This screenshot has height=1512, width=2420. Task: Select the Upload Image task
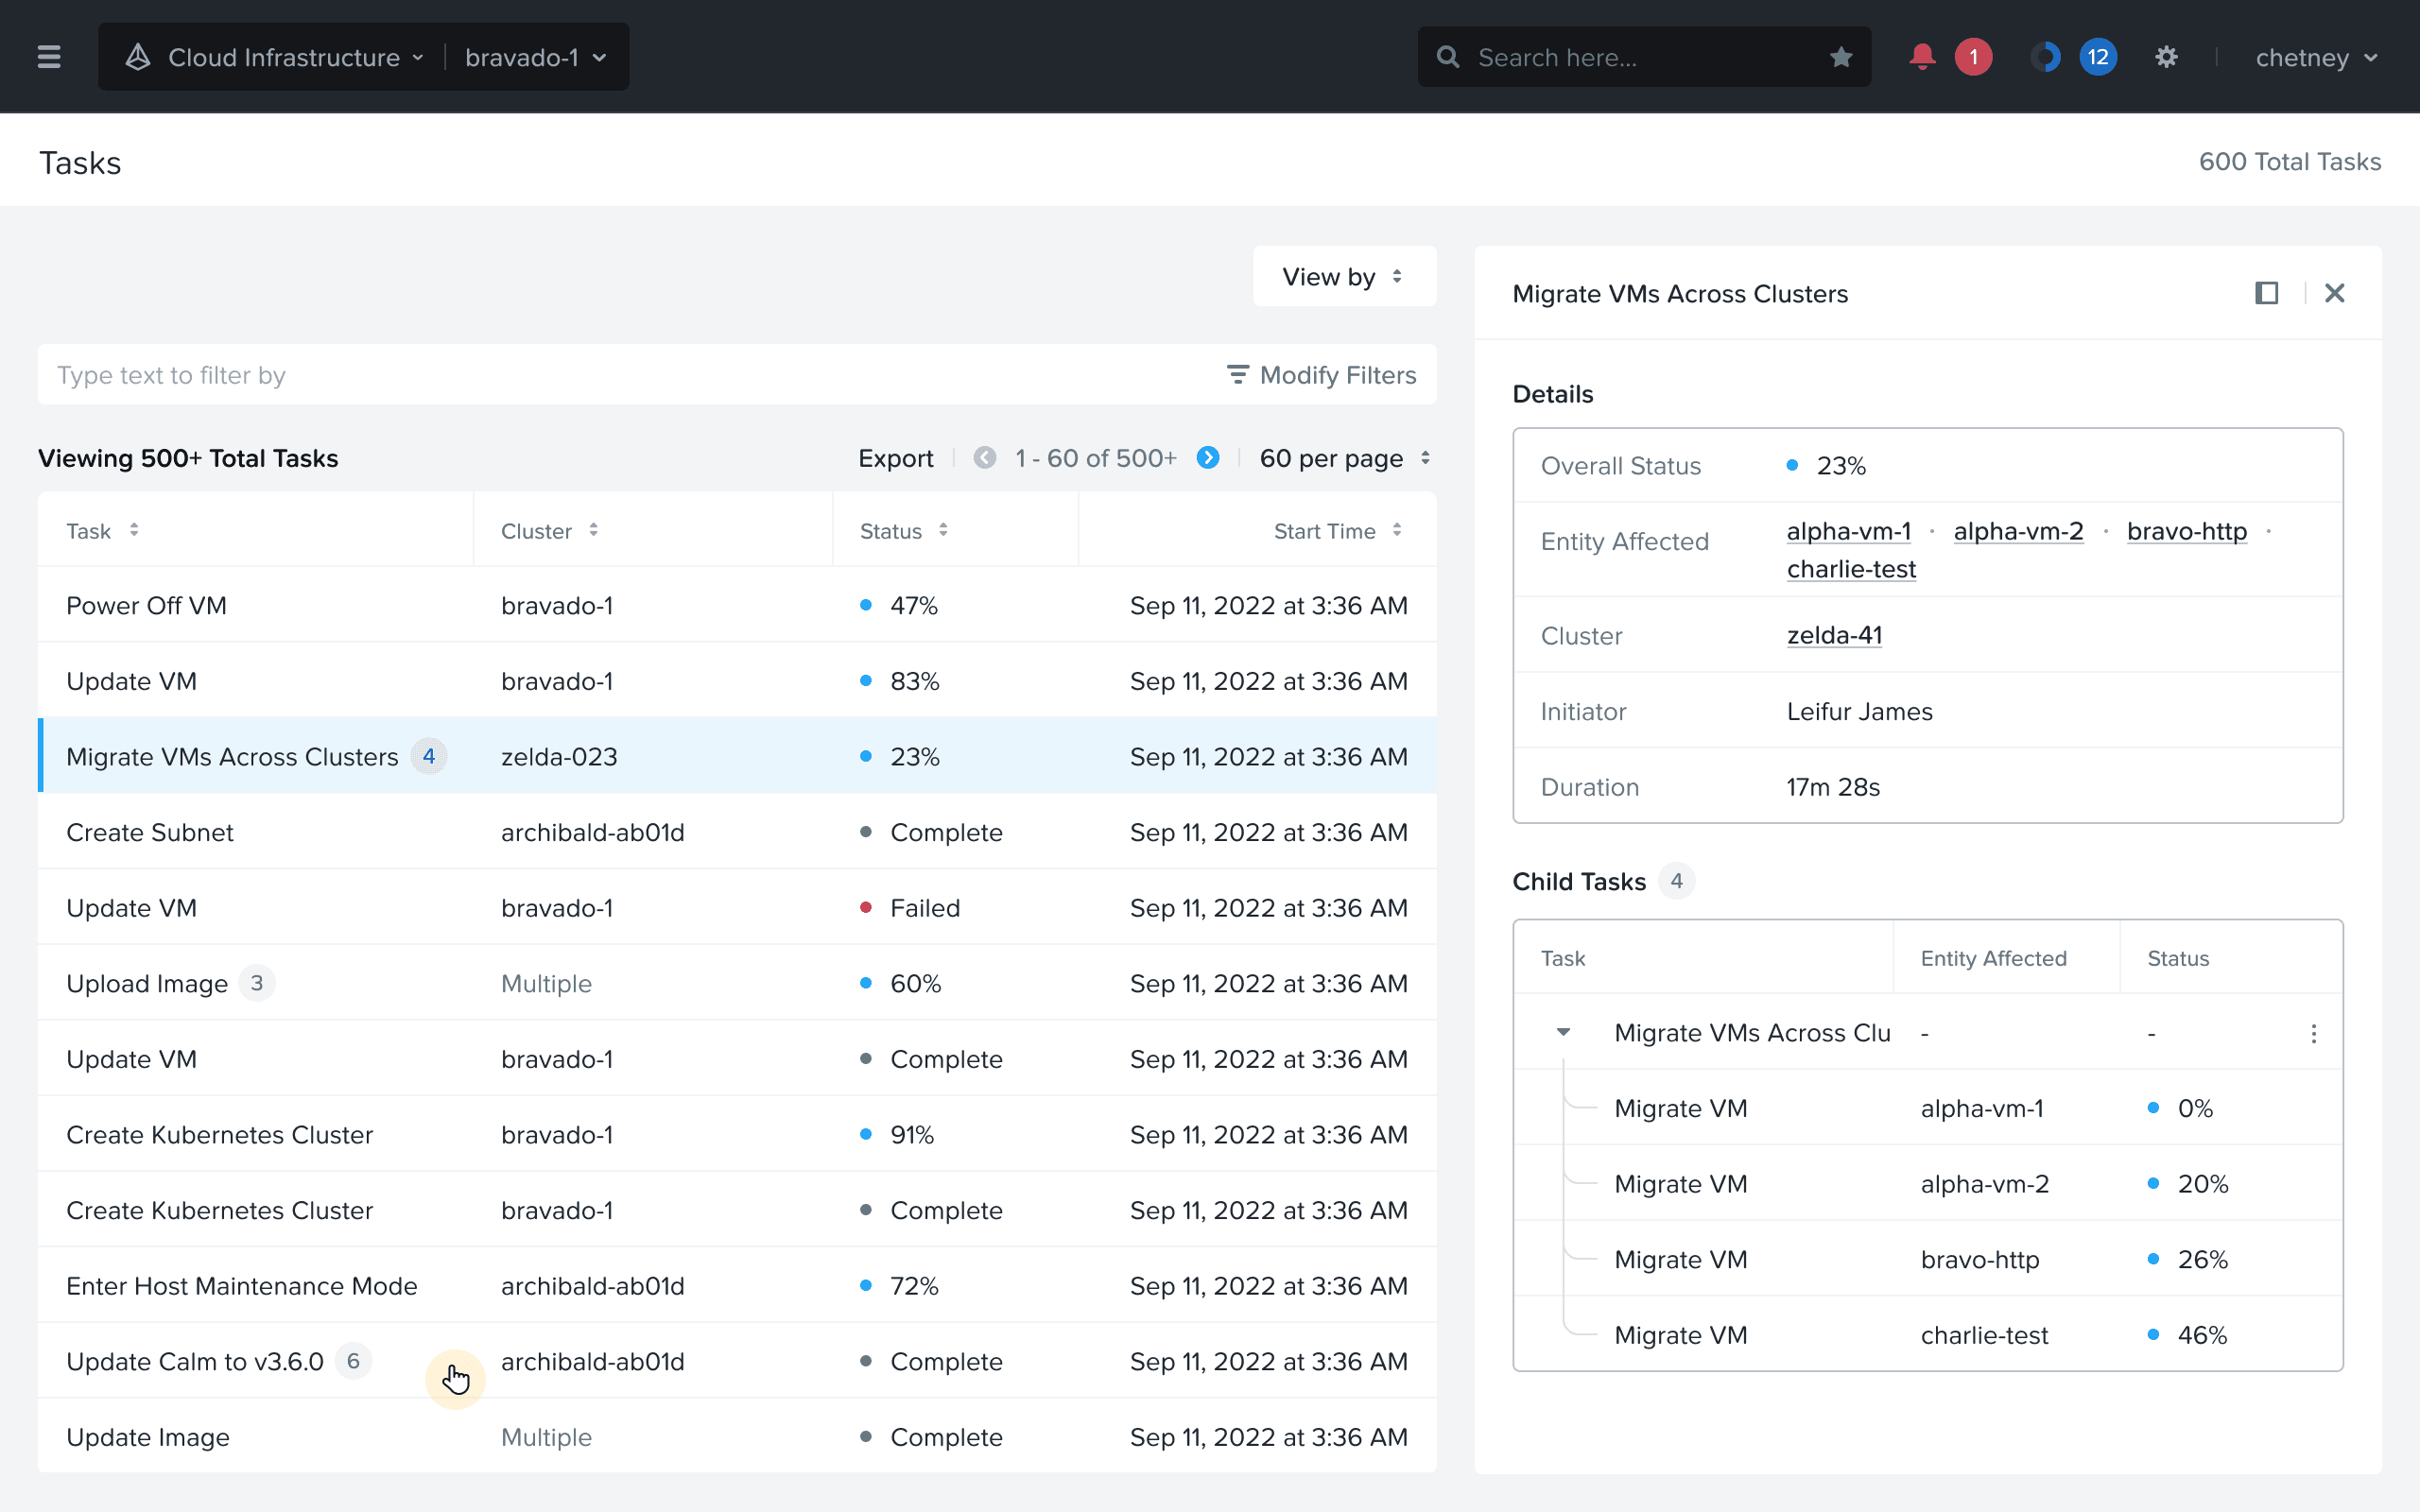click(147, 983)
